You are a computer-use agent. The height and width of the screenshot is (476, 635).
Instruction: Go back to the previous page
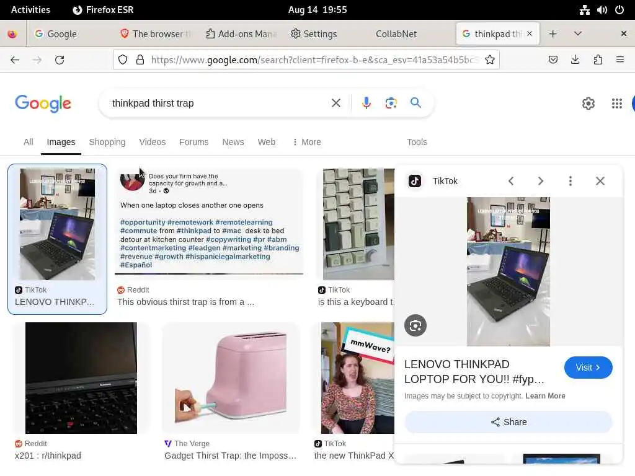(x=15, y=60)
